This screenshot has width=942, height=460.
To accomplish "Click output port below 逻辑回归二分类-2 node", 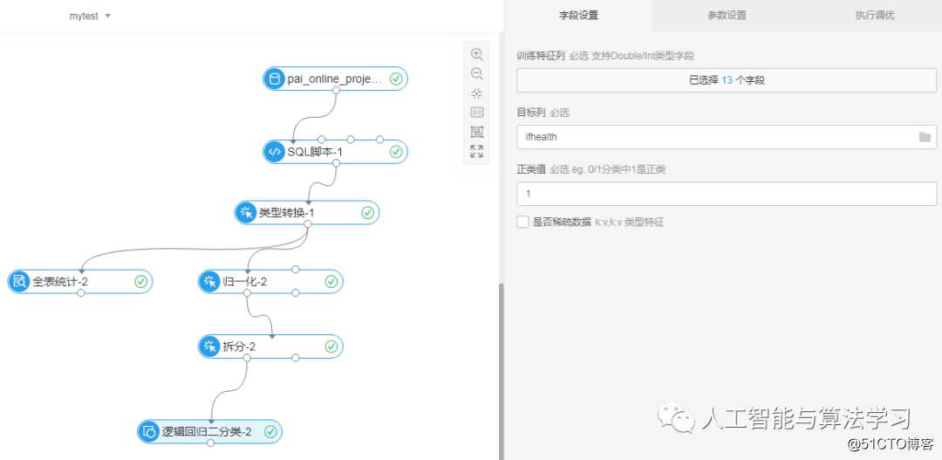I will pos(210,443).
